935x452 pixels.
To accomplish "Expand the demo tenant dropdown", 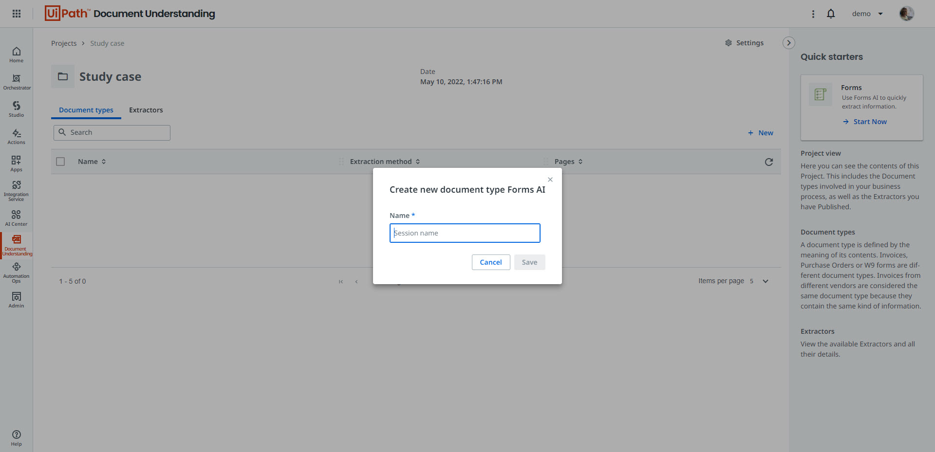I will (x=867, y=14).
